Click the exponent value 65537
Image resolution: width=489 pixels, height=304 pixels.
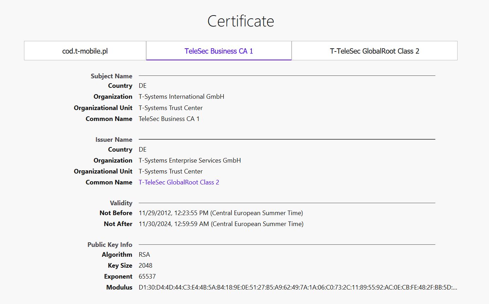click(147, 276)
